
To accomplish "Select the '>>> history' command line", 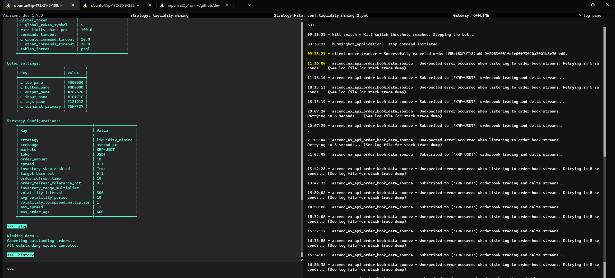I will click(20, 255).
